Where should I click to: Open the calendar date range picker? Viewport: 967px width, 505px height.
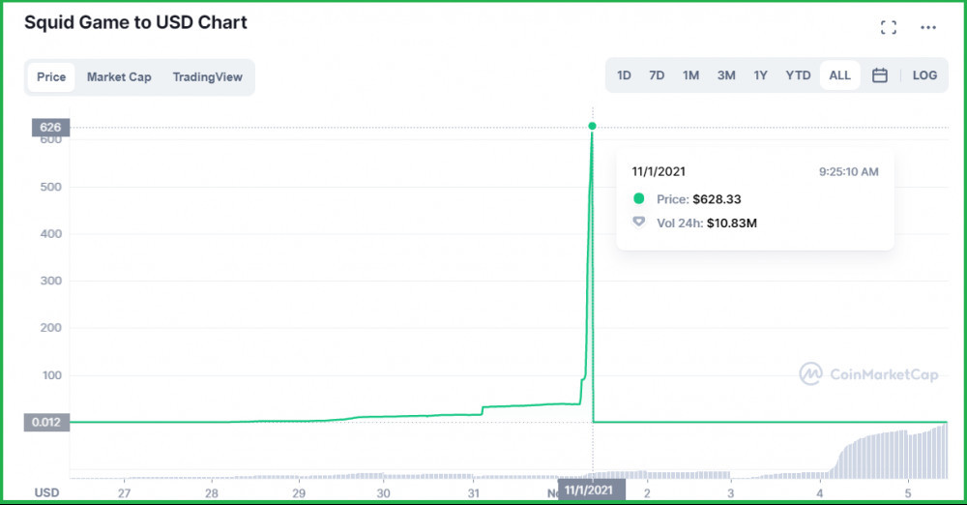pos(879,75)
